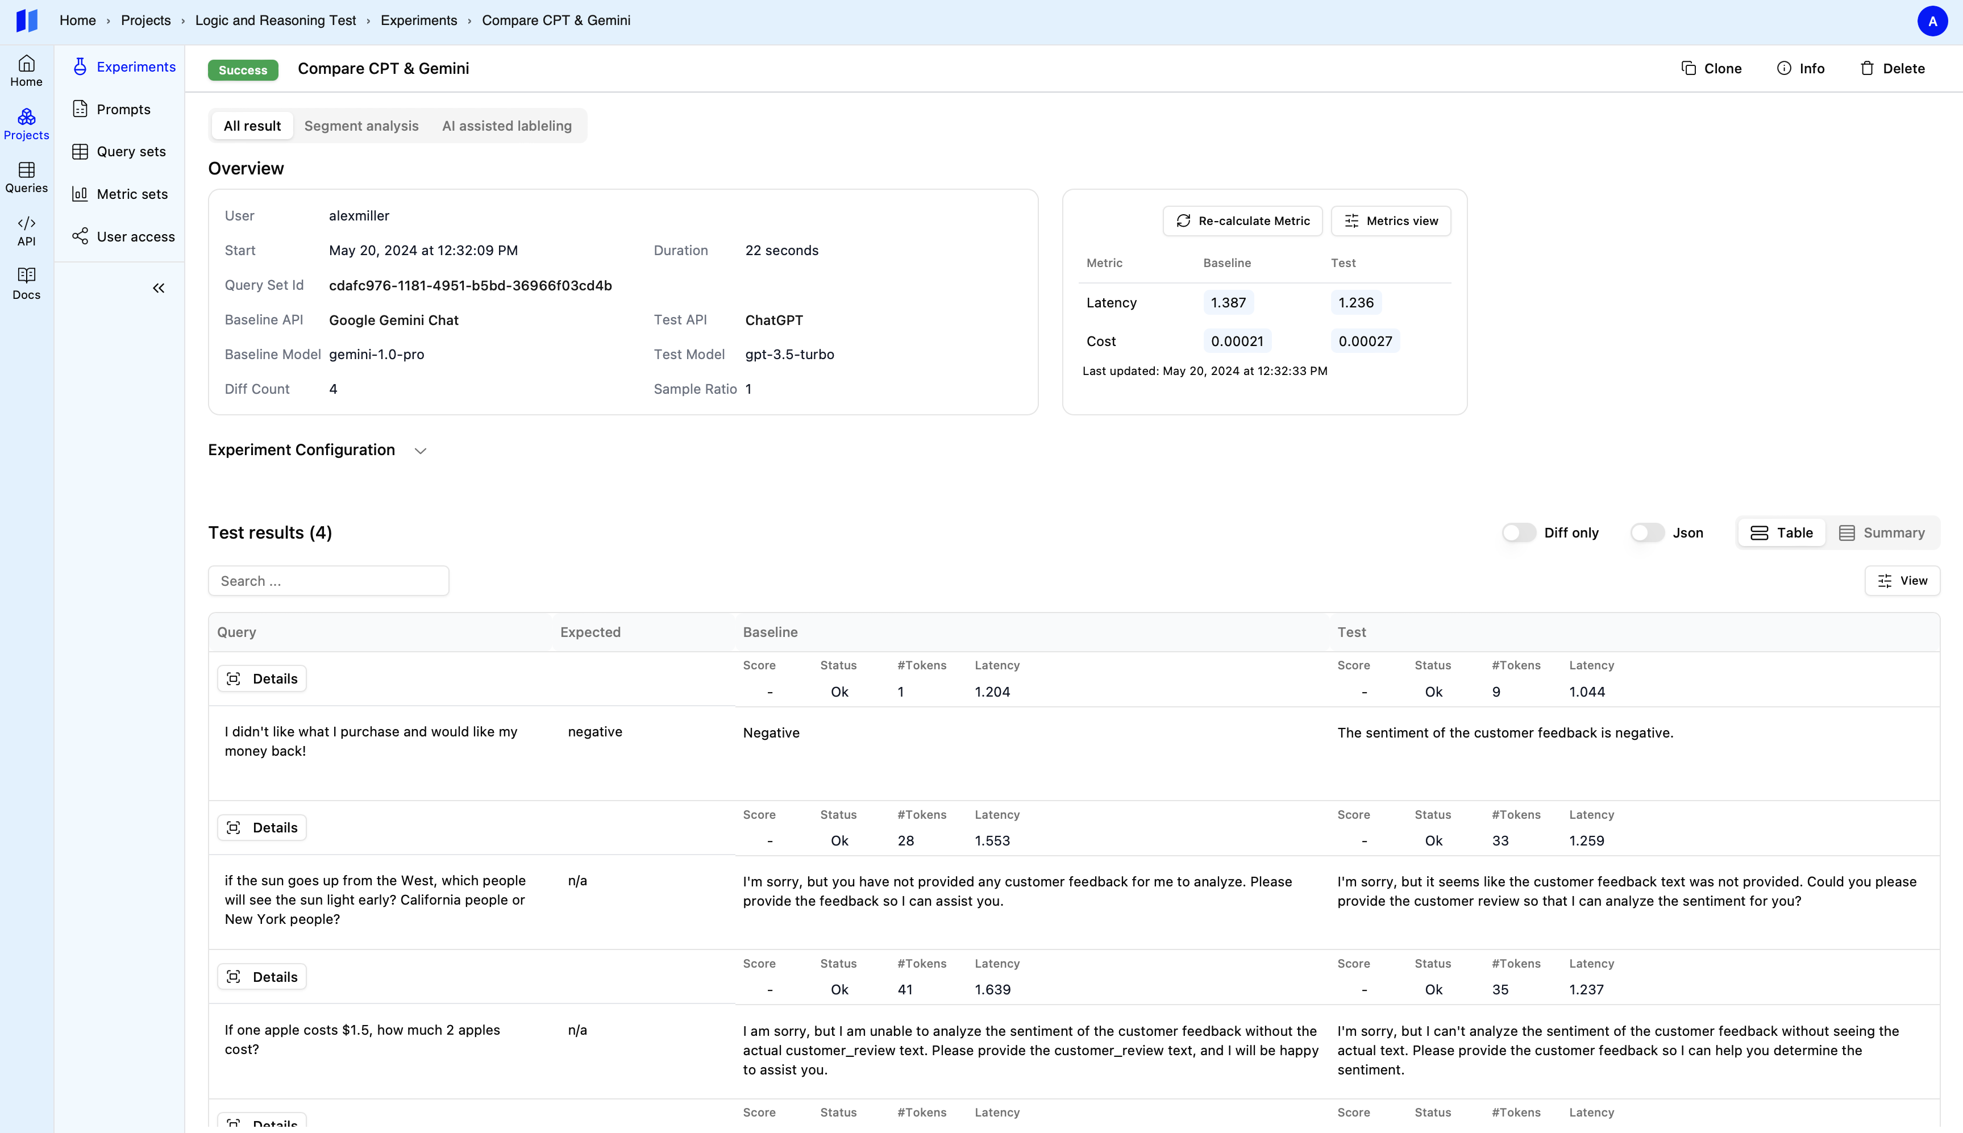
Task: Click the Delete trash icon
Action: click(x=1866, y=69)
